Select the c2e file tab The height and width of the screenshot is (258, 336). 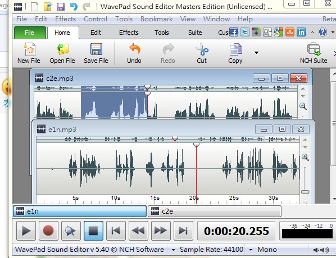(x=215, y=211)
